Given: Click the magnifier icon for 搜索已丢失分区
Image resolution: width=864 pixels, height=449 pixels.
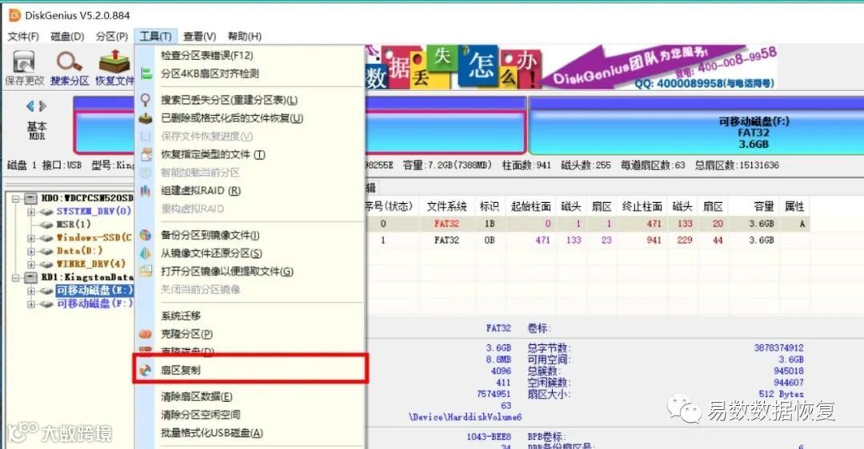Looking at the screenshot, I should (x=146, y=100).
